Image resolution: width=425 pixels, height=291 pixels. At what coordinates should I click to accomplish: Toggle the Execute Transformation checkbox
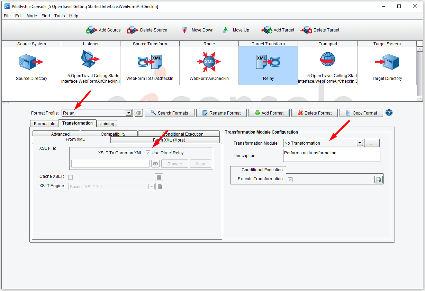point(290,180)
